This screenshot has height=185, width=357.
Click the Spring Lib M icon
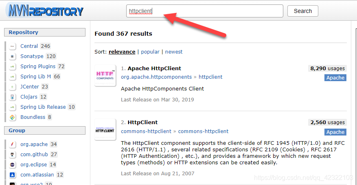12,77
